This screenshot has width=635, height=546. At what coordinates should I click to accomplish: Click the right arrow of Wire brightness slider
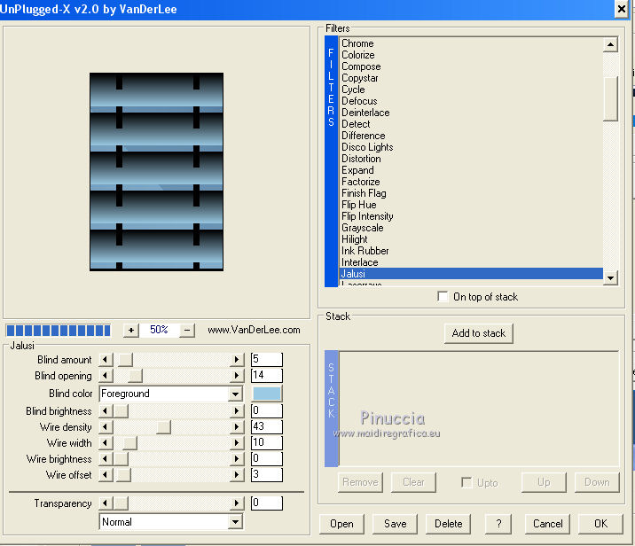tap(237, 458)
